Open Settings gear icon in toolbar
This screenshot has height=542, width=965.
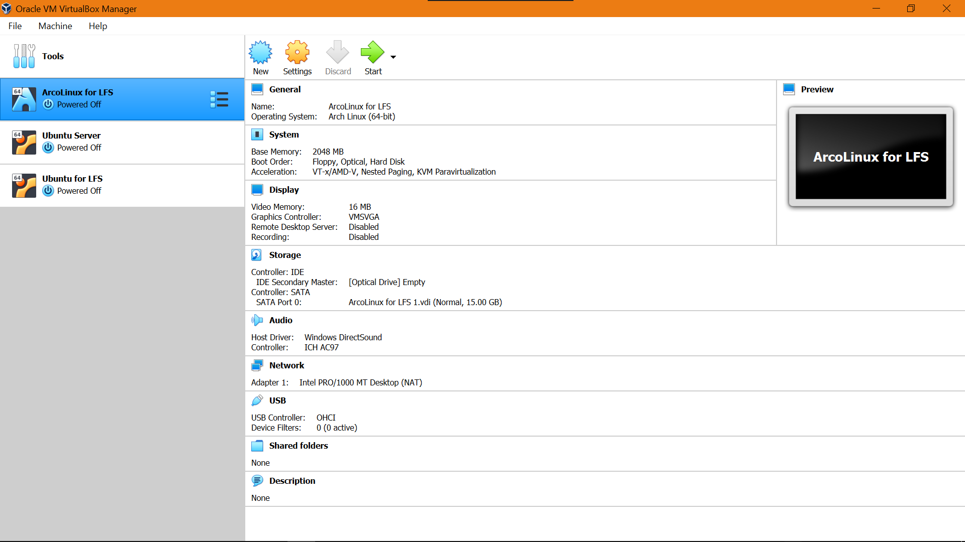tap(298, 52)
